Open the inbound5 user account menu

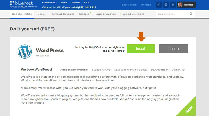(186, 5)
